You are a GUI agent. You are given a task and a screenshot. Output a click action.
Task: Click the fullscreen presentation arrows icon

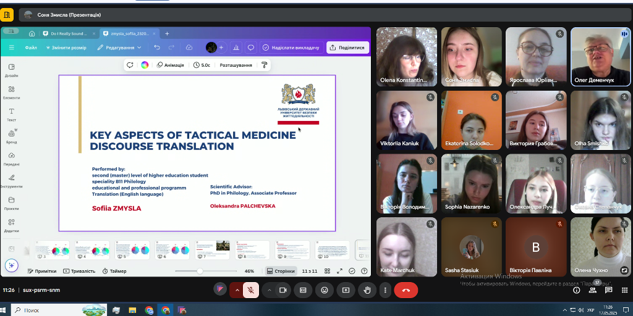(x=339, y=271)
